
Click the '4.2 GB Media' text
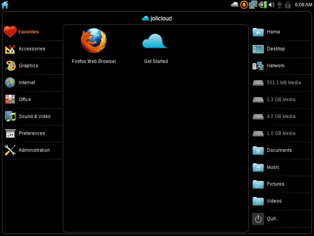click(281, 116)
